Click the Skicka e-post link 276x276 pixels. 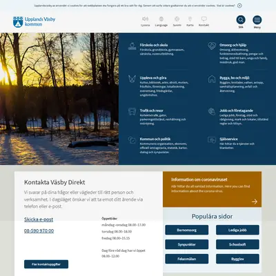(39, 219)
